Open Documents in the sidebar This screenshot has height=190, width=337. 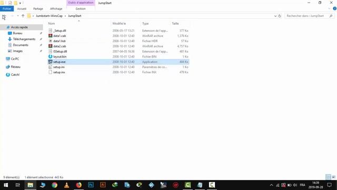click(21, 45)
